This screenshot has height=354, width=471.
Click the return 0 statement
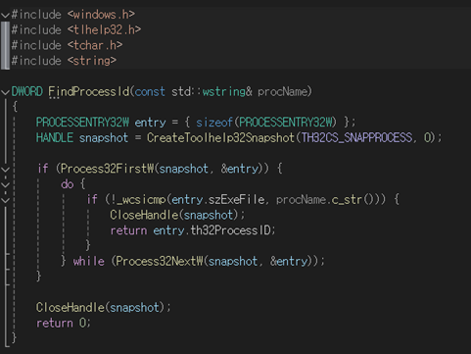click(63, 323)
